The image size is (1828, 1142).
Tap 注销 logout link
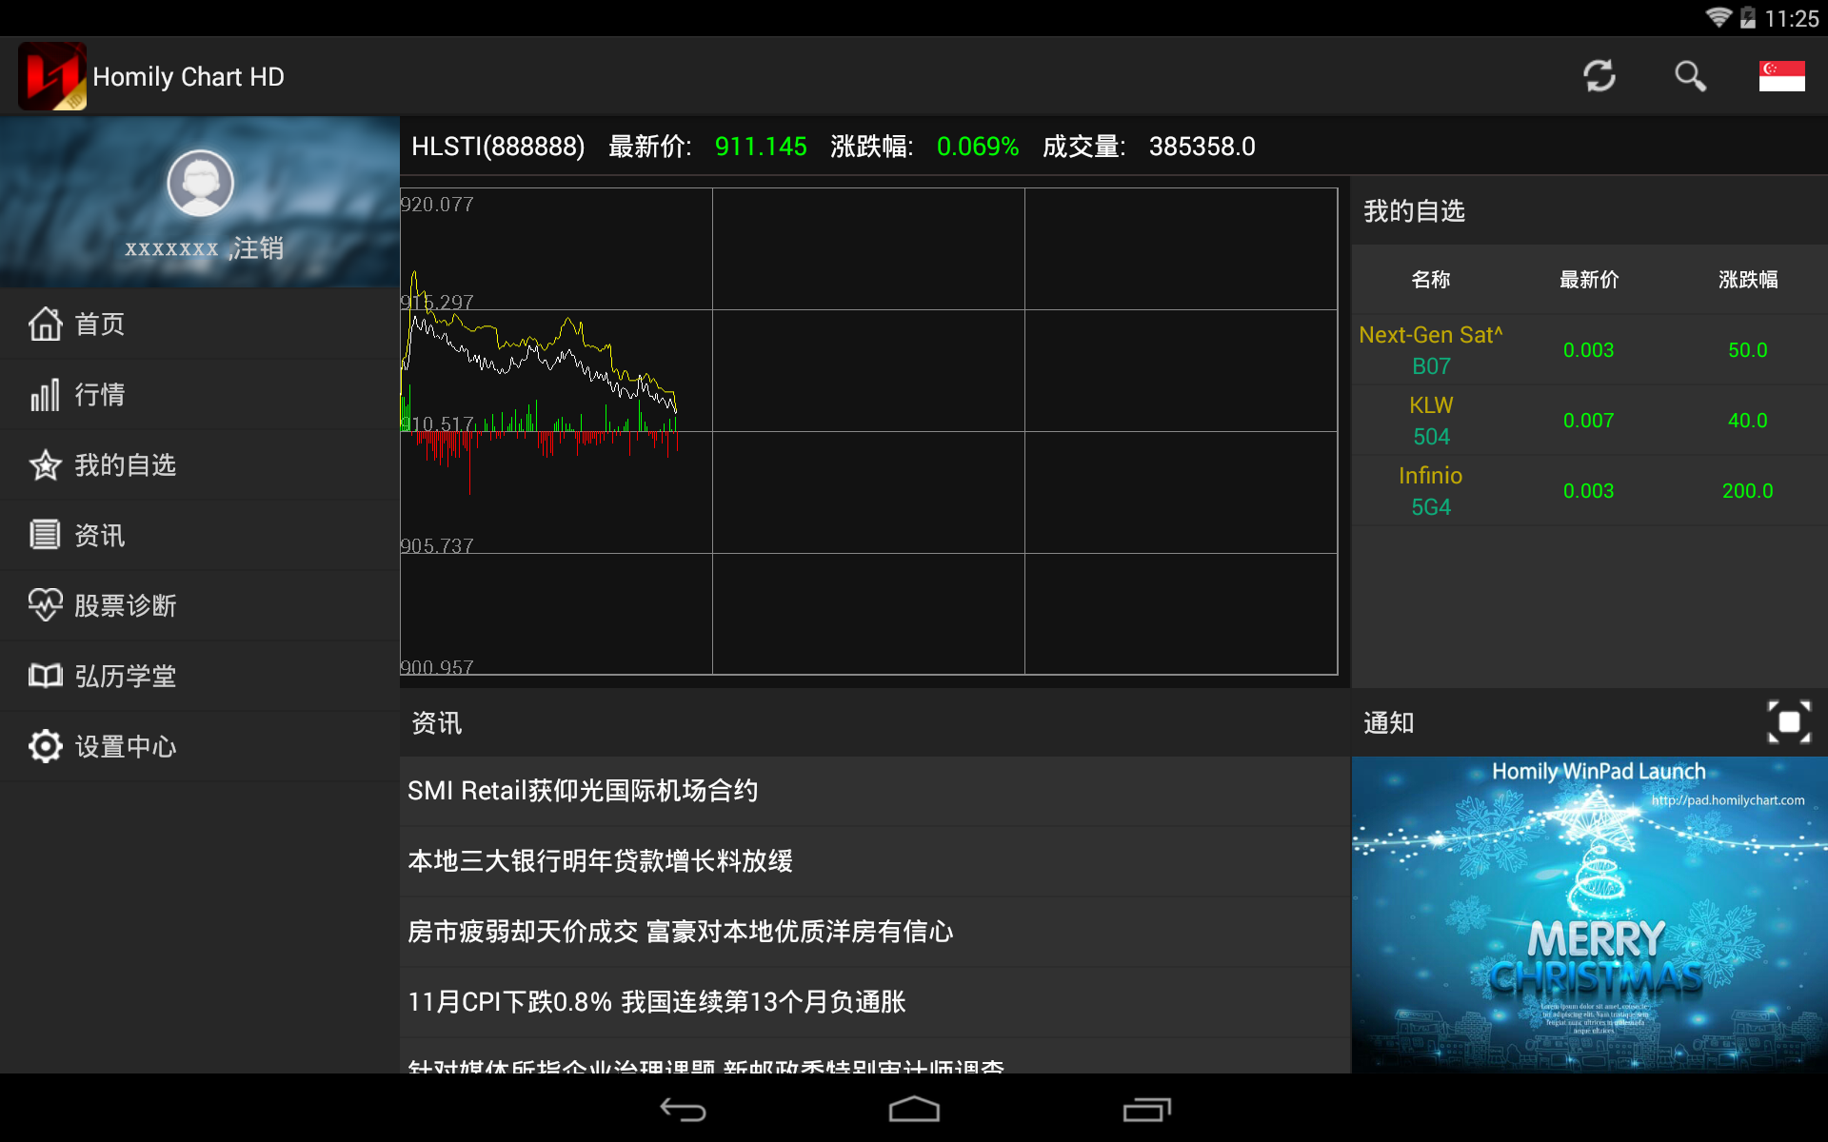pyautogui.click(x=258, y=248)
